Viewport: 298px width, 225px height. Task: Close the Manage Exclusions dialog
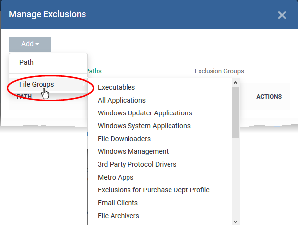282,15
